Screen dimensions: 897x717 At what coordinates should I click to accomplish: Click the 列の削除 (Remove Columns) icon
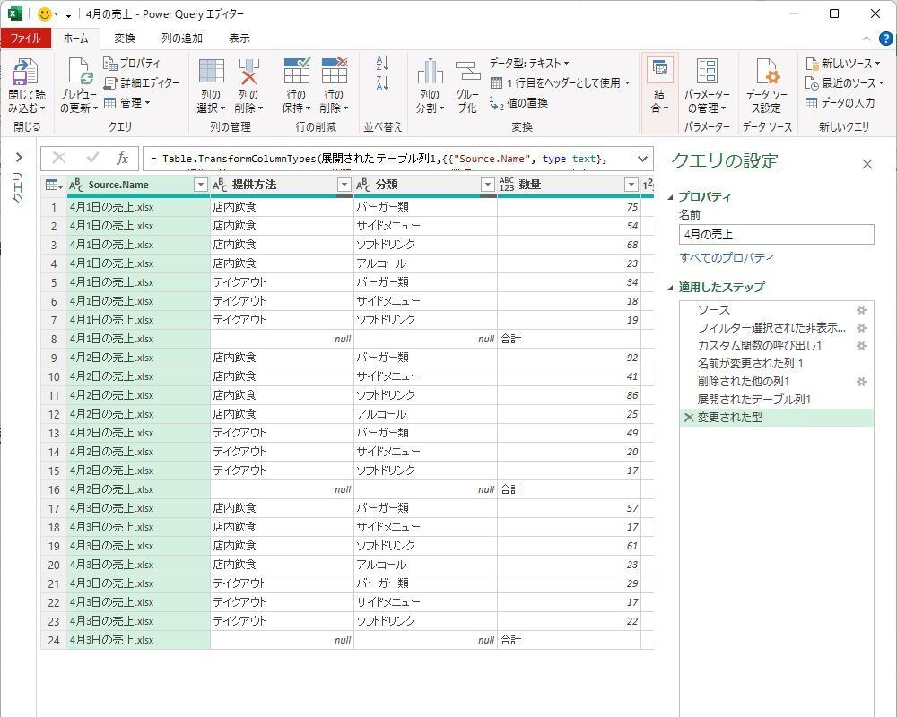[x=248, y=73]
